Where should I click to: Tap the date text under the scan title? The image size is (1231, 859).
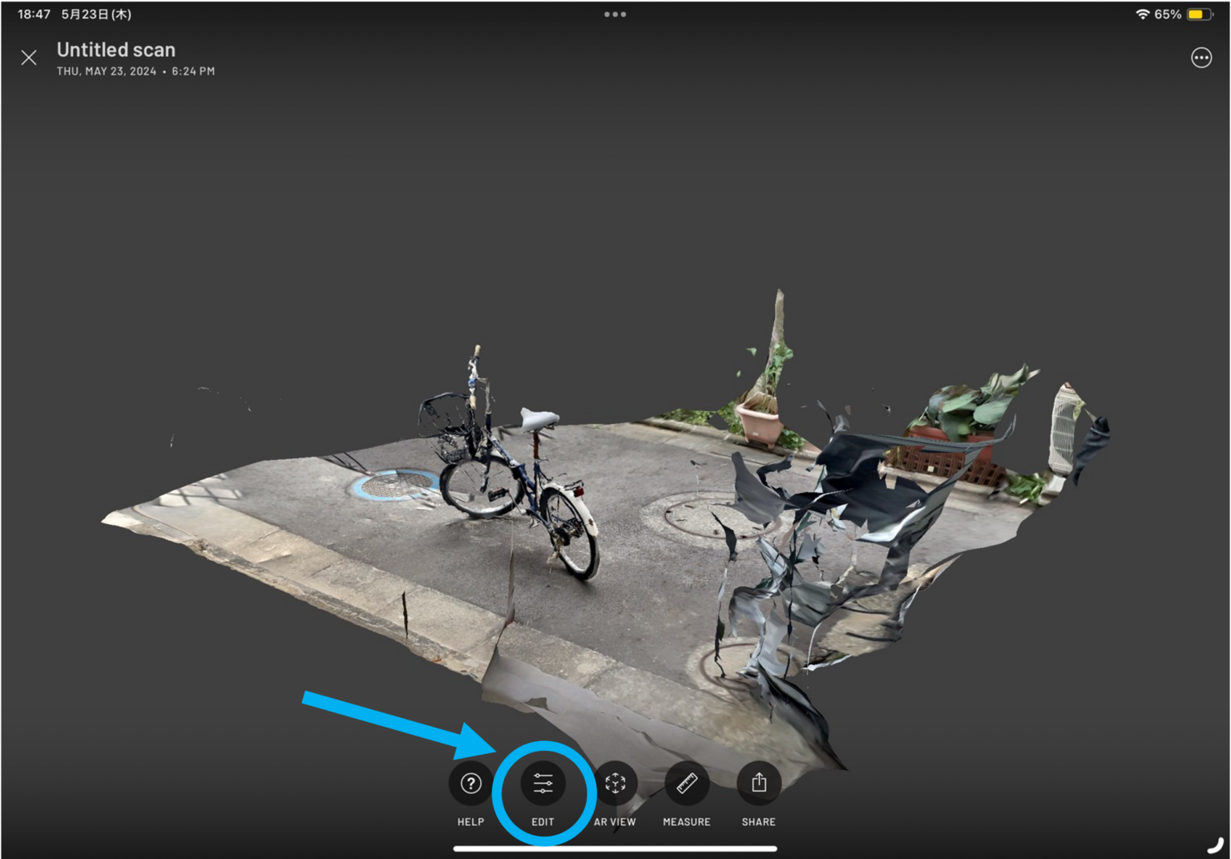tap(135, 71)
